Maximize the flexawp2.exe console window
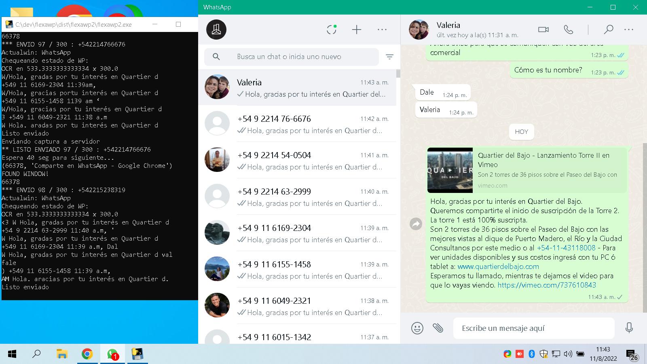 point(178,24)
